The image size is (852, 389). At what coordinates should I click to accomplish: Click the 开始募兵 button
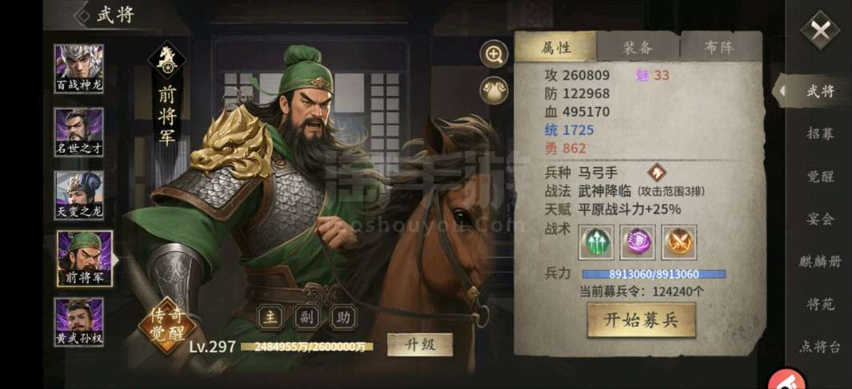click(x=641, y=320)
